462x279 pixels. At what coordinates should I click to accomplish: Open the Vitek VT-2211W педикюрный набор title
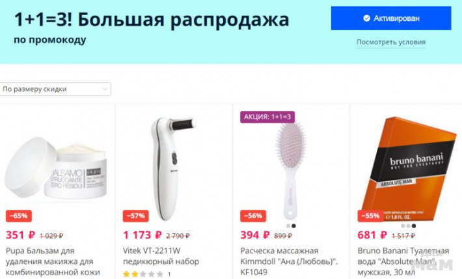point(161,256)
